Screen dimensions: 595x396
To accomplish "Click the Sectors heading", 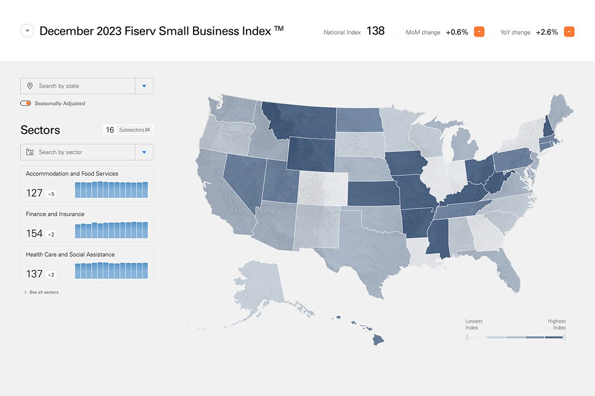I will pyautogui.click(x=40, y=130).
